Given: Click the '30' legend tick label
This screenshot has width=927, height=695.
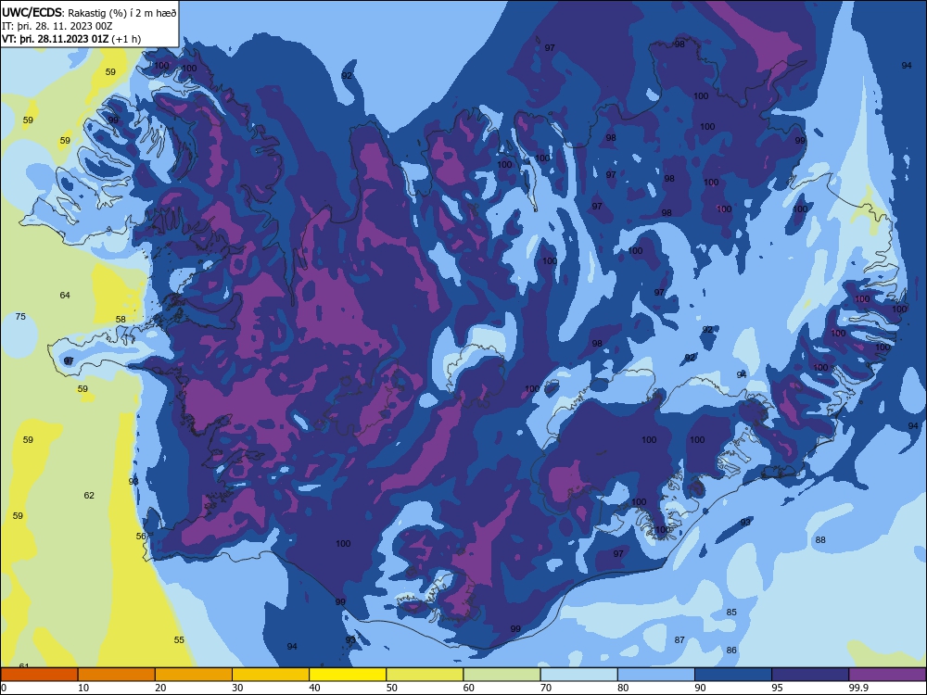Looking at the screenshot, I should coord(237,688).
